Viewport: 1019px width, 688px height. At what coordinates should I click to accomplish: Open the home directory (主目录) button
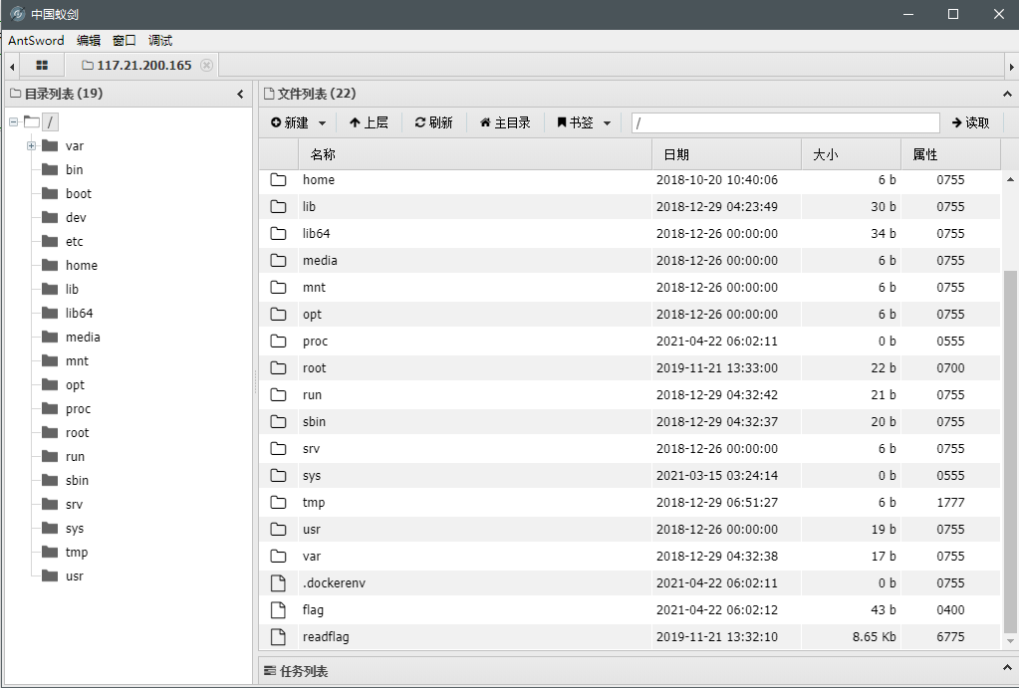click(505, 122)
